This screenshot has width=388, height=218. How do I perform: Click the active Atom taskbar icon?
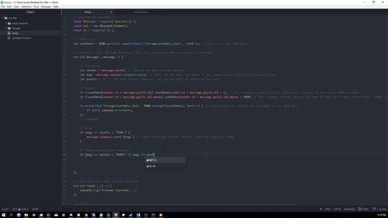116,215
